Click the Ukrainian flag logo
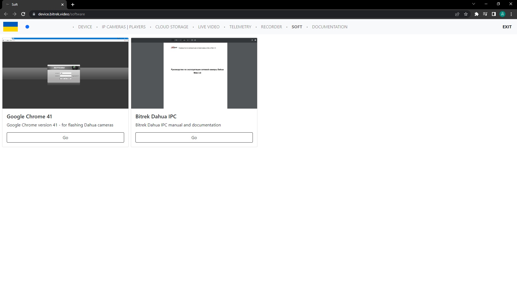This screenshot has width=517, height=283. pyautogui.click(x=11, y=27)
